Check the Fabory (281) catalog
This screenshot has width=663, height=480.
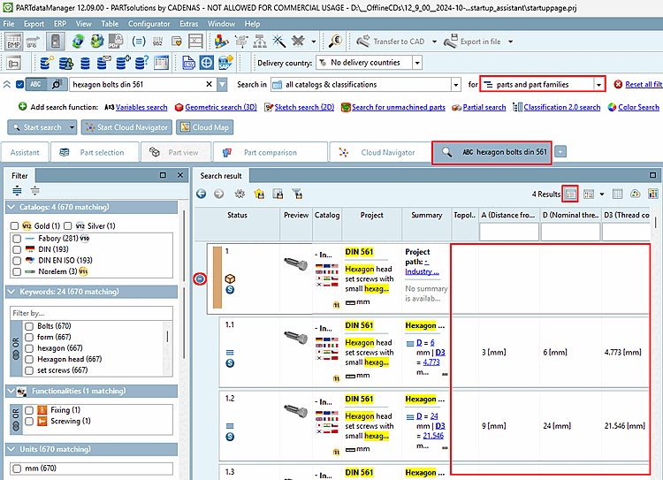click(x=17, y=239)
